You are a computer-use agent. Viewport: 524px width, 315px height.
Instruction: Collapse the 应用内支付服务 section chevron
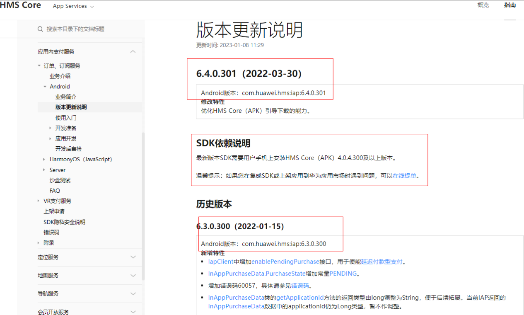[x=133, y=52]
